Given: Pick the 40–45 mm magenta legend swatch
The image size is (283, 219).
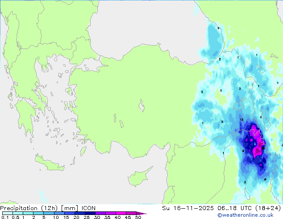Looking at the screenshot, I should pyautogui.click(x=121, y=213).
